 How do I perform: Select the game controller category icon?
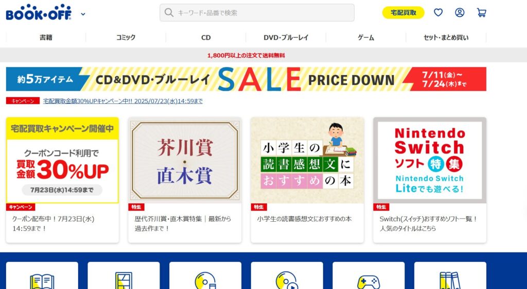click(x=368, y=282)
